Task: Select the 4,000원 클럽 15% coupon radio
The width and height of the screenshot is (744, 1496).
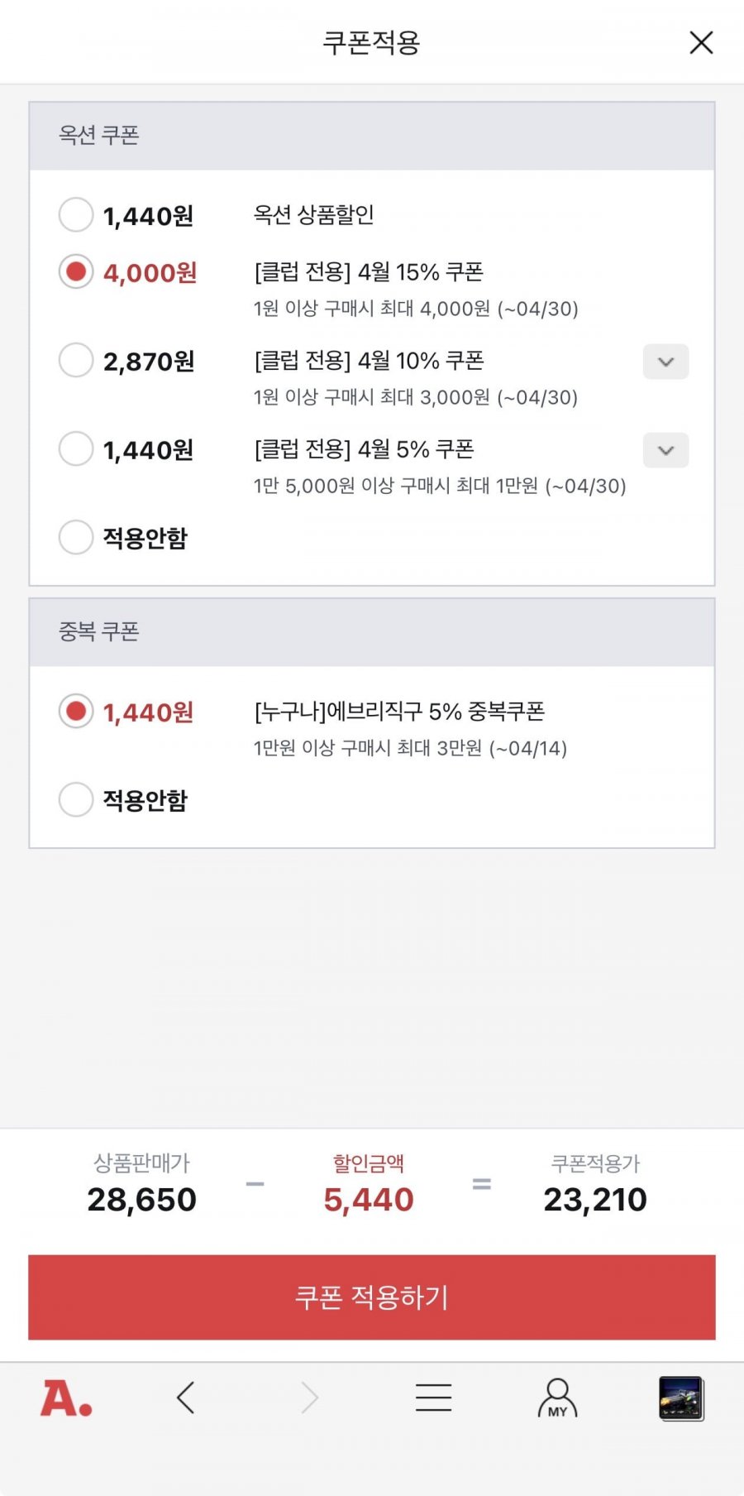Action: 76,272
